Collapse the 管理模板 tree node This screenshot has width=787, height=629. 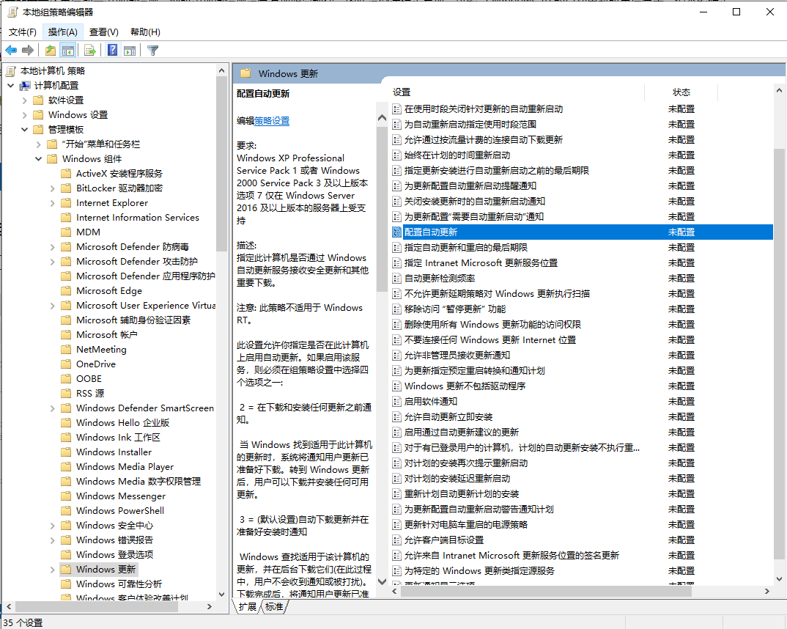pyautogui.click(x=25, y=130)
